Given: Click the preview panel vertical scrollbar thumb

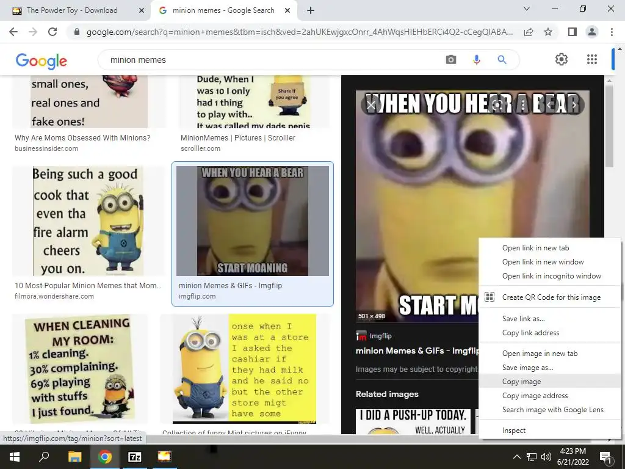Looking at the screenshot, I should tap(609, 126).
